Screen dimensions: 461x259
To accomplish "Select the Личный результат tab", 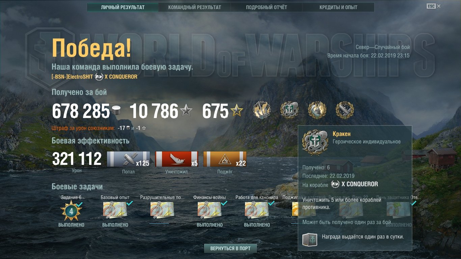I will click(123, 7).
